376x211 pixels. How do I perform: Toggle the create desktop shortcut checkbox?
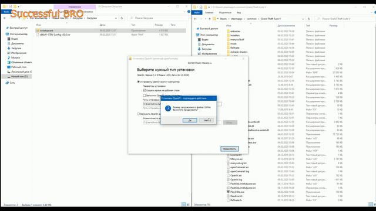coord(145,90)
